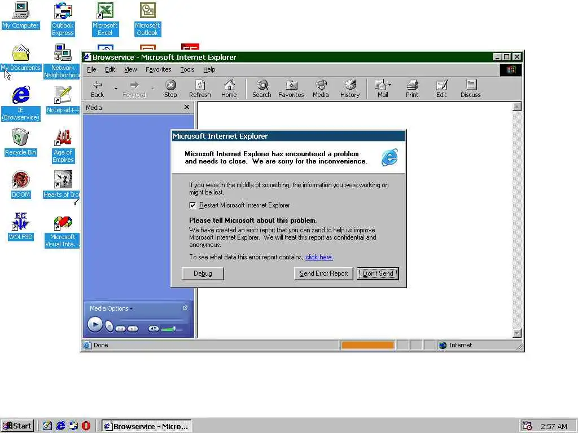
Task: Click the Don't Send button
Action: (378, 273)
